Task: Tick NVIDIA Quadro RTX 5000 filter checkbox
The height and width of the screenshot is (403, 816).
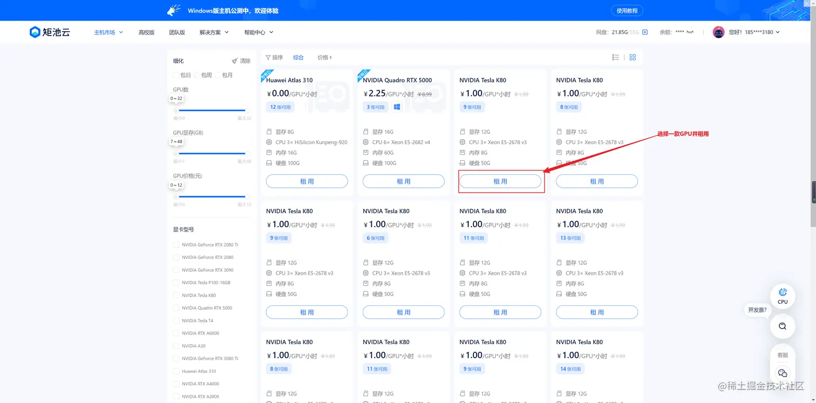Action: 176,308
